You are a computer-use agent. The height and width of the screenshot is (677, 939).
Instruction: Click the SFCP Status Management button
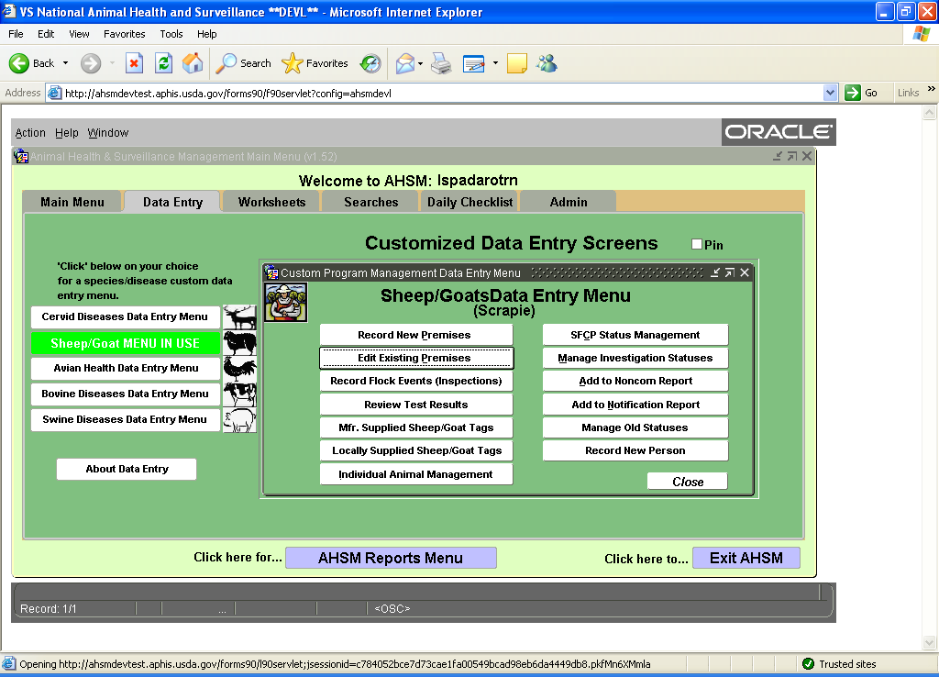pyautogui.click(x=635, y=335)
